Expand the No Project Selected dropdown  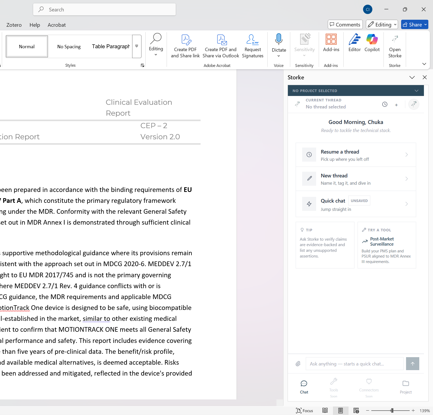point(356,91)
